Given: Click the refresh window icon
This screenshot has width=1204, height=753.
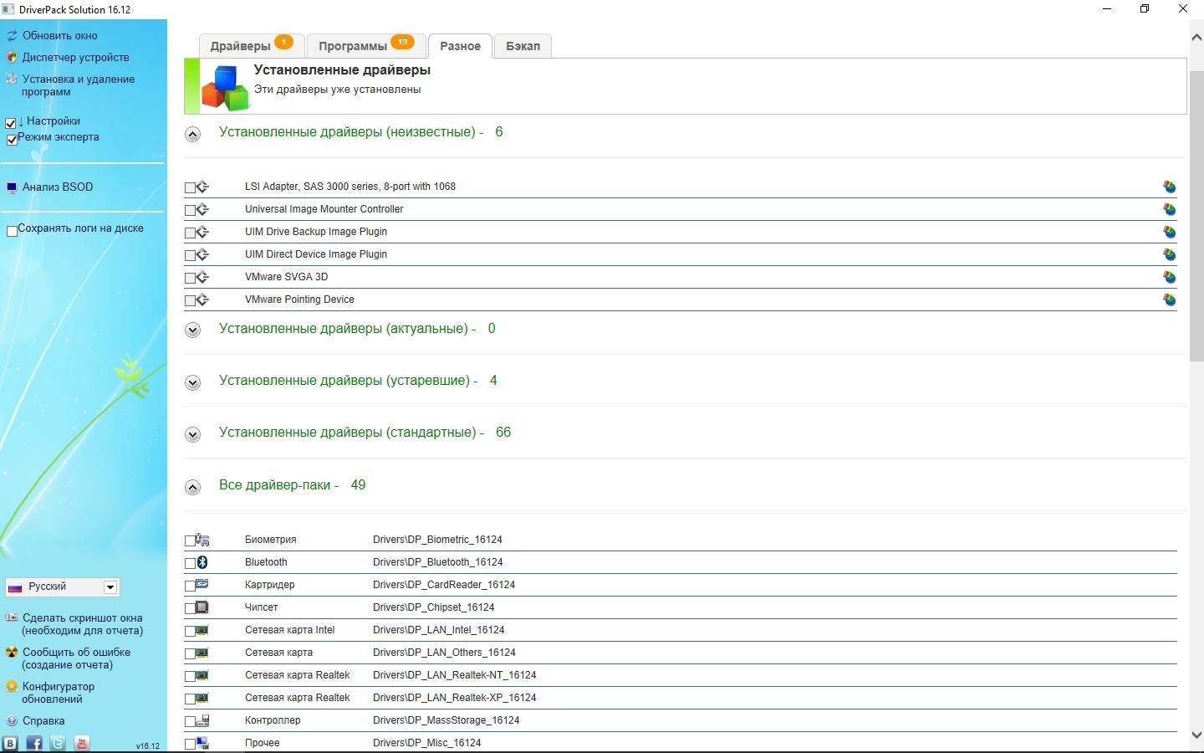Looking at the screenshot, I should 12,36.
